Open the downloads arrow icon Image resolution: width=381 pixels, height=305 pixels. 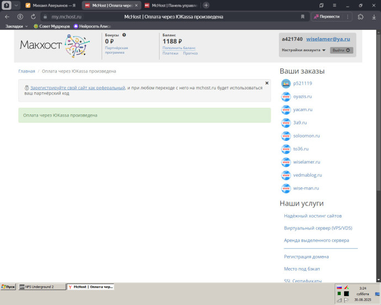click(x=374, y=17)
